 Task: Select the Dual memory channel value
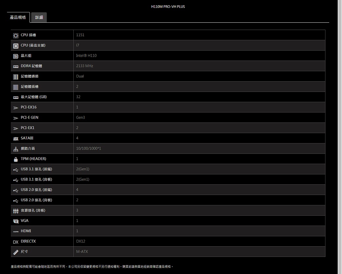tap(80, 76)
